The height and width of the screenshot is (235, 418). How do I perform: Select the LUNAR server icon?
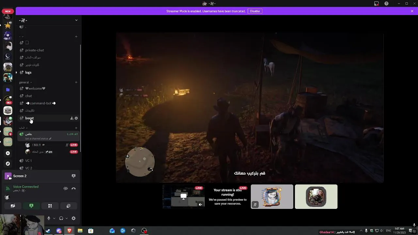(x=8, y=56)
